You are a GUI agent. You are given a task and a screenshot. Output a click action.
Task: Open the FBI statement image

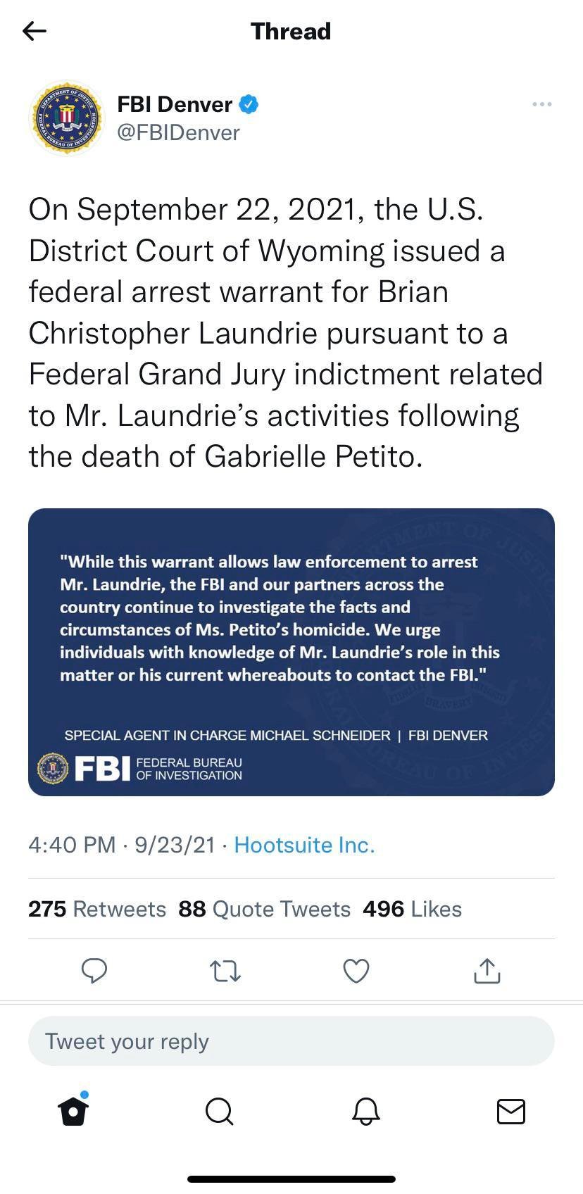point(291,652)
